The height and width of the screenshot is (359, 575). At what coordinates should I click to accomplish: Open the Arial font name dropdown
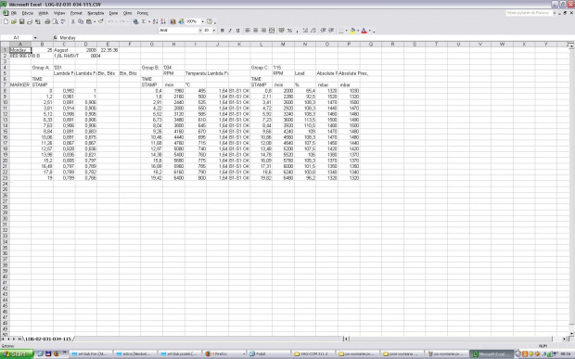click(x=200, y=31)
